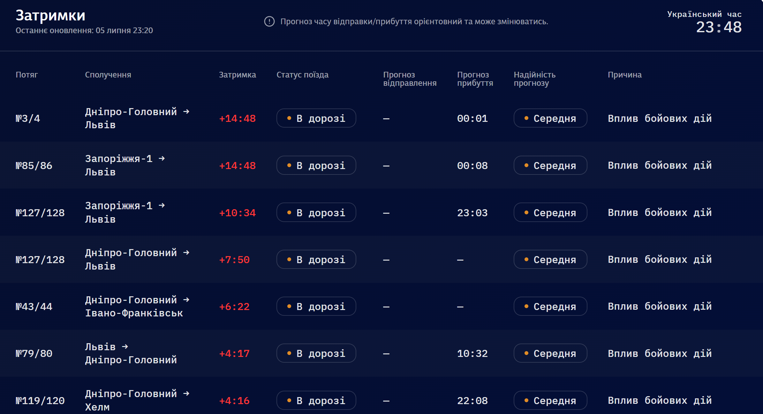
Task: Click the 'Надійність прогнозу' column header
Action: coord(535,79)
